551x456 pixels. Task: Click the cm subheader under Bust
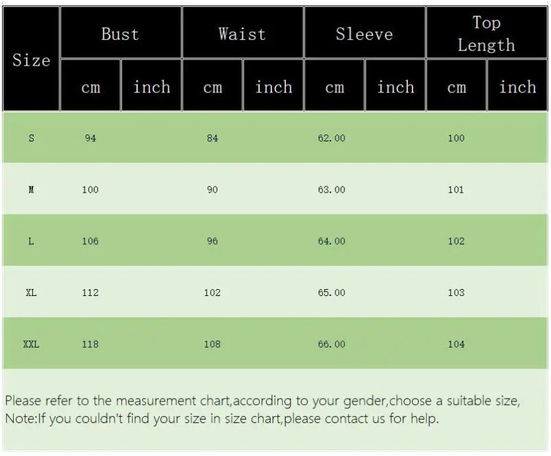point(90,87)
